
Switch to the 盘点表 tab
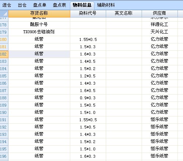pos(59,5)
